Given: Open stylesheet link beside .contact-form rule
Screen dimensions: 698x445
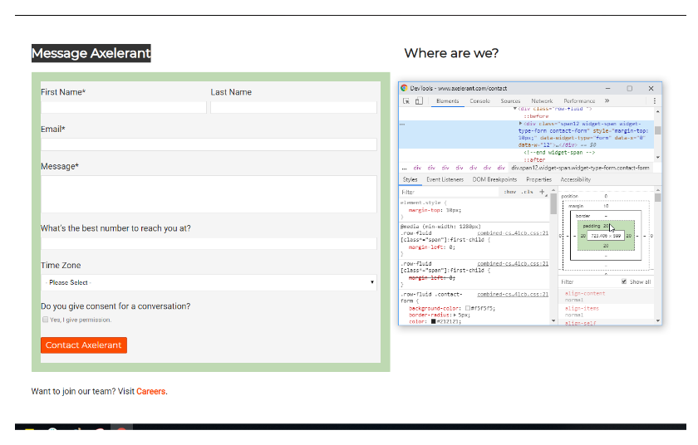Looking at the screenshot, I should click(513, 294).
